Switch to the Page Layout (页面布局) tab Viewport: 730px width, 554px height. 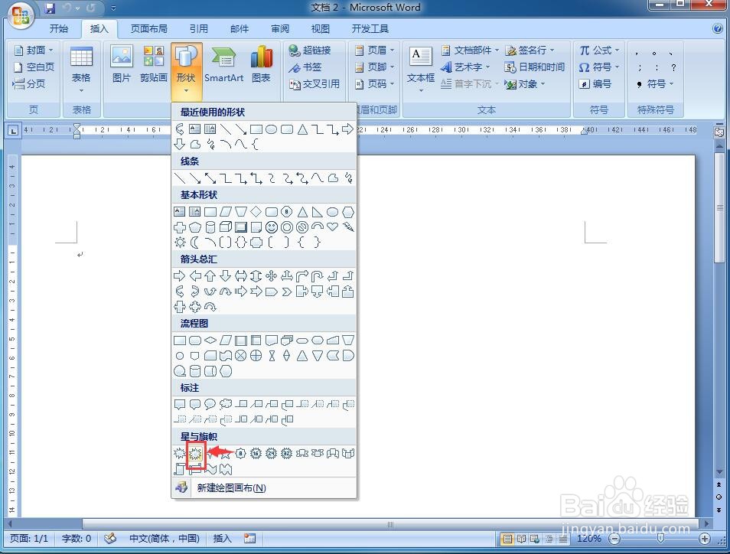(149, 29)
